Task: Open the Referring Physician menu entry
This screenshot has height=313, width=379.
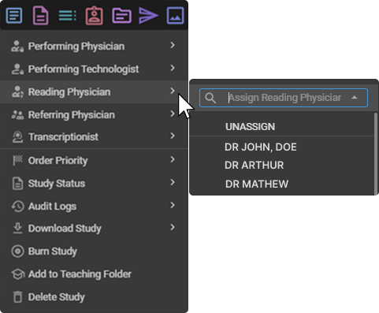Action: 94,114
